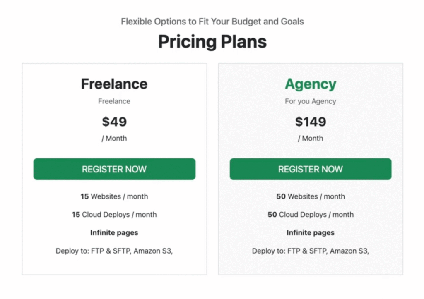Viewport: 424px width, 299px height.
Task: Click the small grey Freelance subtitle
Action: (114, 101)
